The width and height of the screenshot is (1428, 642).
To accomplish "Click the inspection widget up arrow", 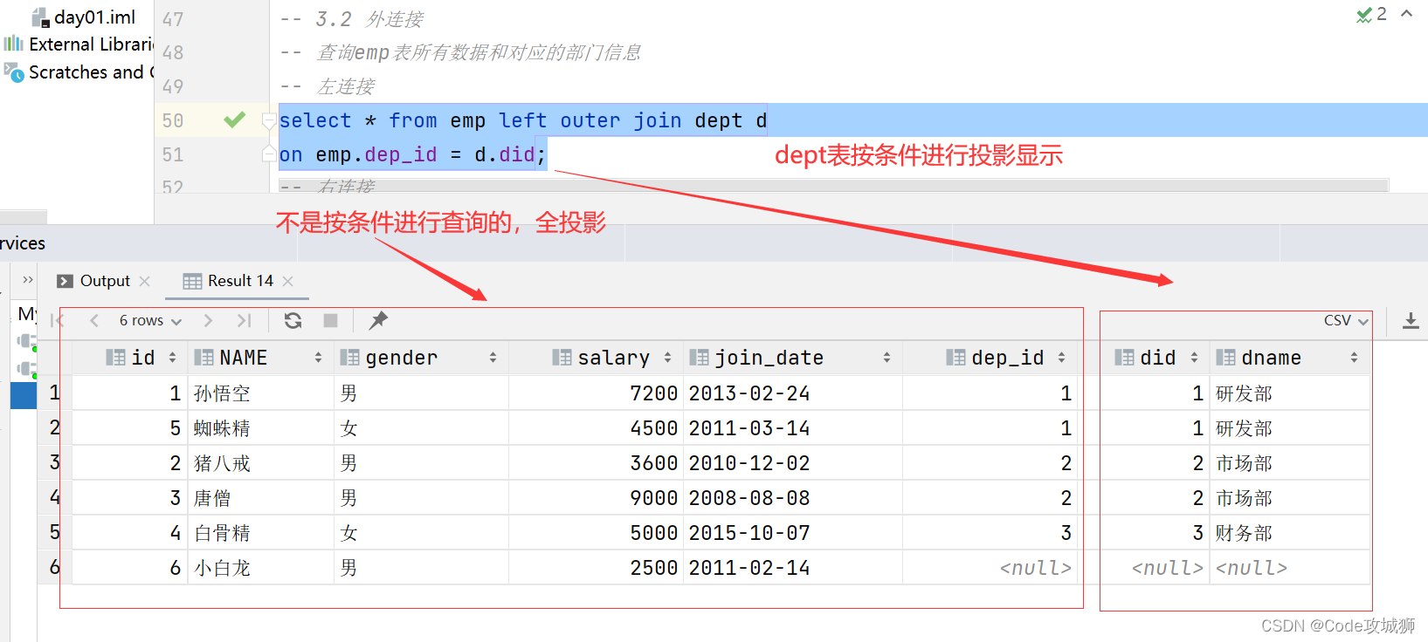I will tap(1407, 14).
